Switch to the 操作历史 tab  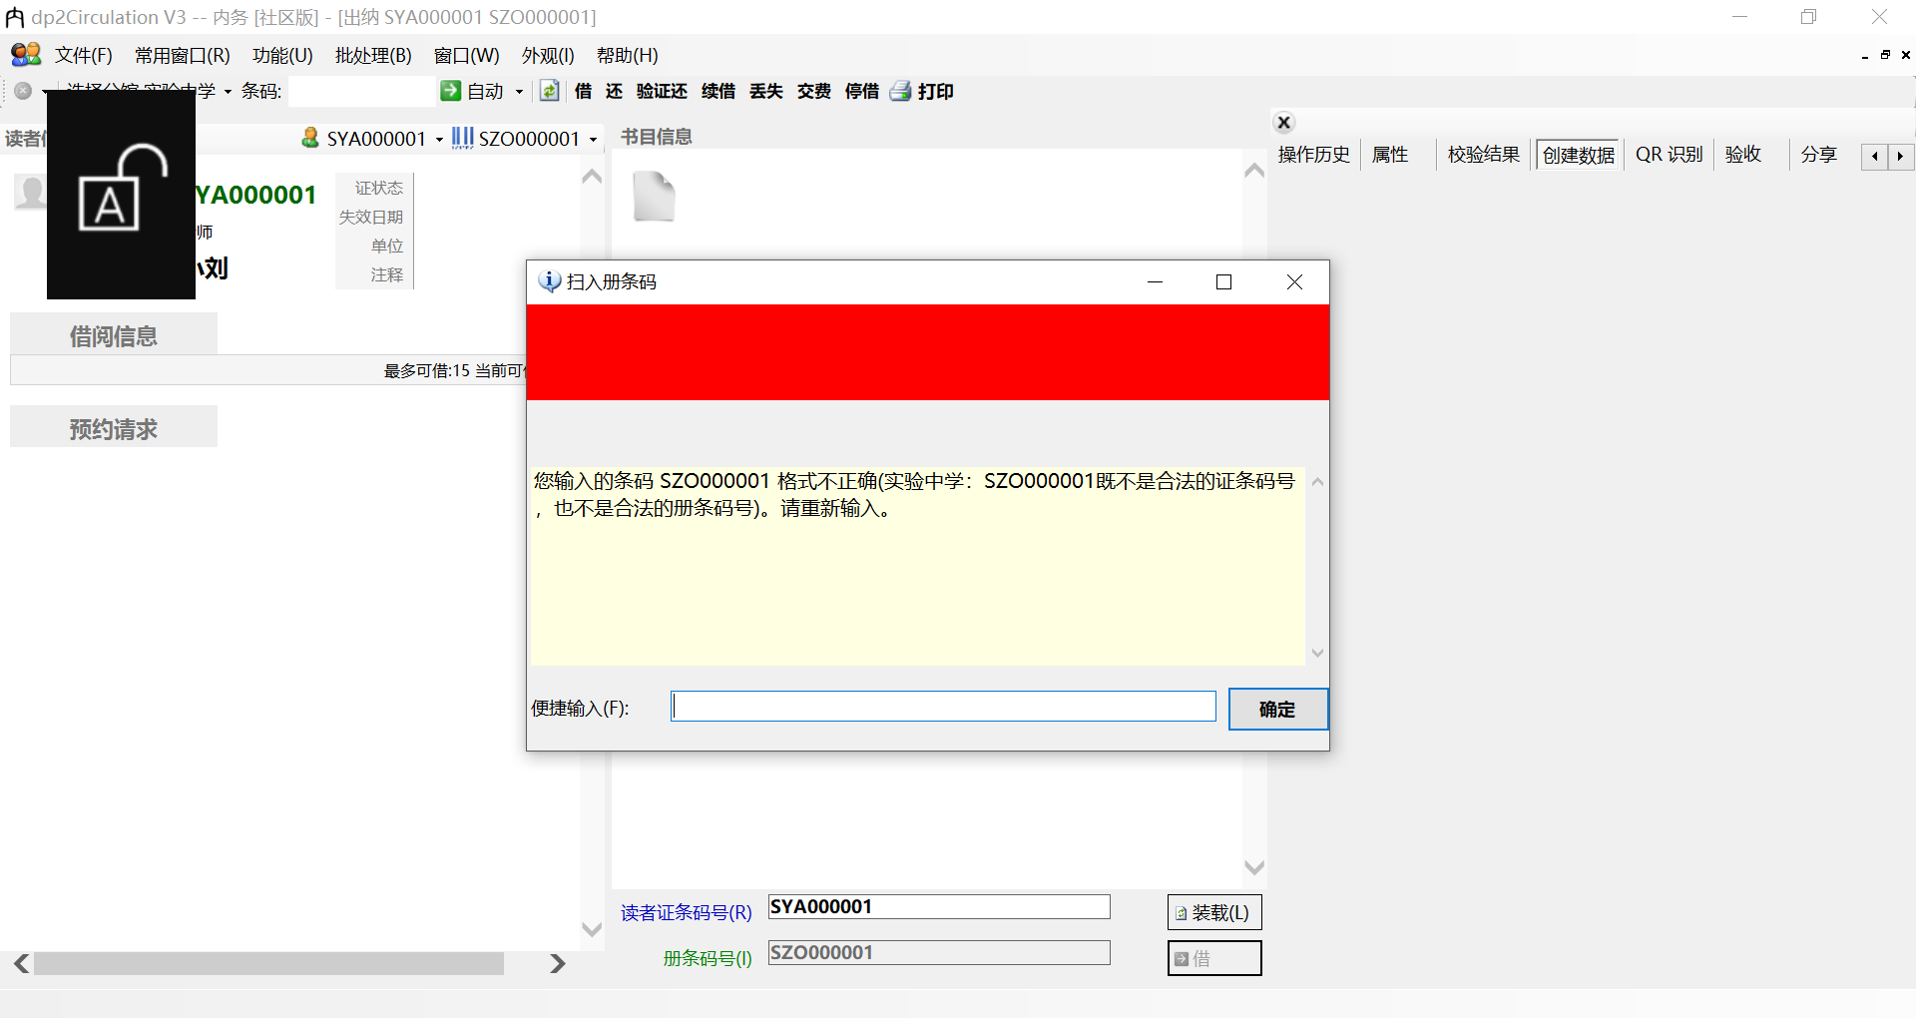point(1313,155)
